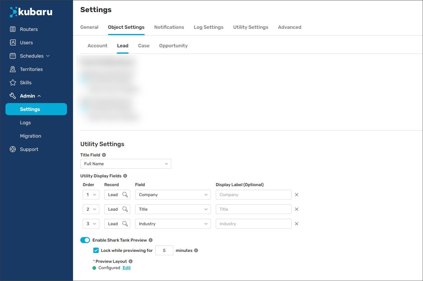Image resolution: width=423 pixels, height=281 pixels.
Task: Click the Edit link for Preview Layout
Action: pyautogui.click(x=127, y=268)
